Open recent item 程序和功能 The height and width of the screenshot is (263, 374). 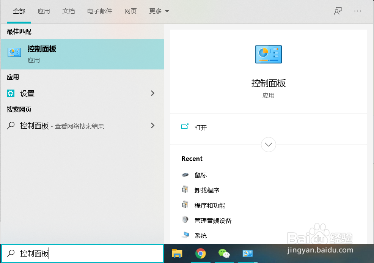[210, 205]
